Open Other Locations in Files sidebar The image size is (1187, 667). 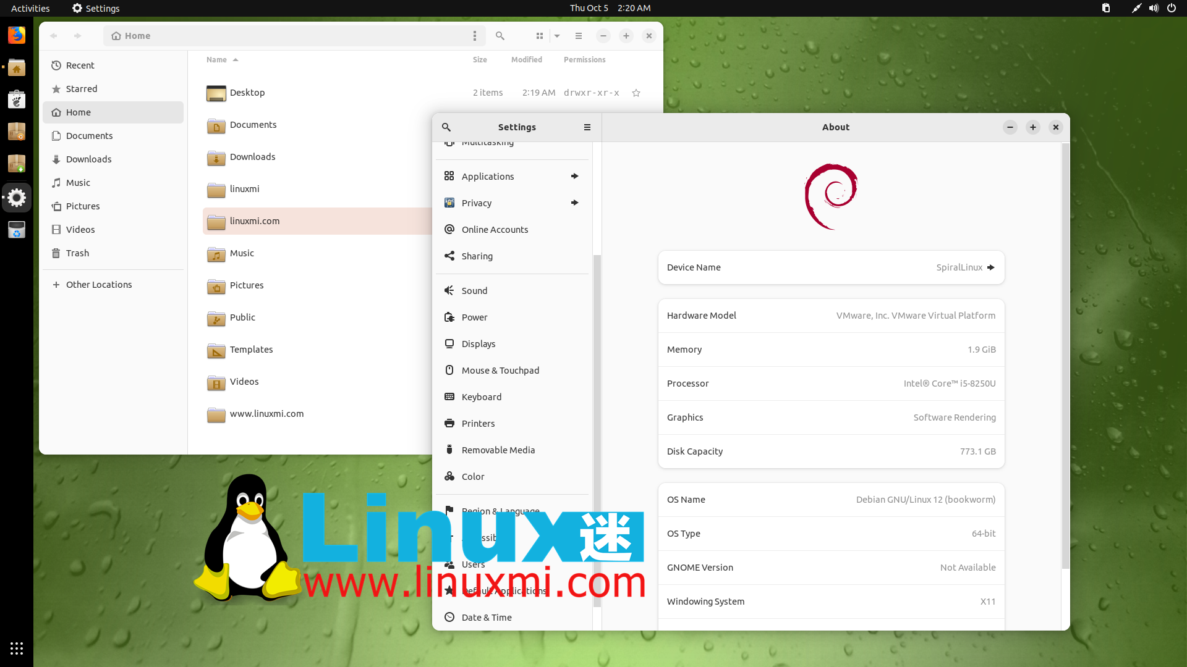click(113, 285)
